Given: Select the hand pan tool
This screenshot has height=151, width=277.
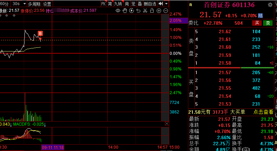Looking at the screenshot, I should click(125, 10).
